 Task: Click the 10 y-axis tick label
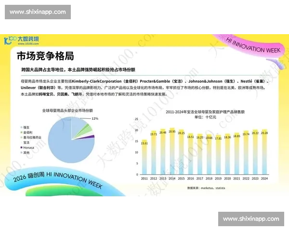click(136, 153)
